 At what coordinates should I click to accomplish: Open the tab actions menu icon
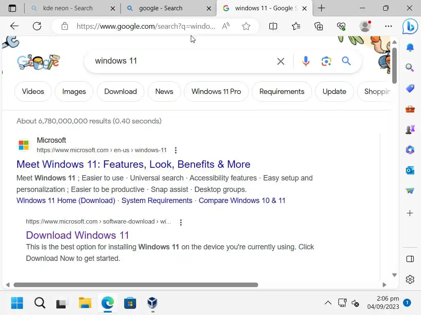[x=12, y=8]
